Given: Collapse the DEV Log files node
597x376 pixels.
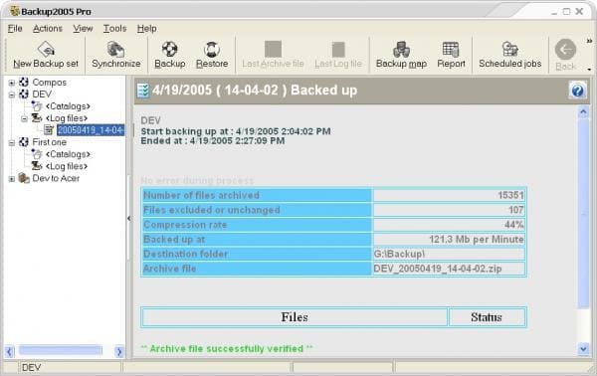Looking at the screenshot, I should coord(24,118).
